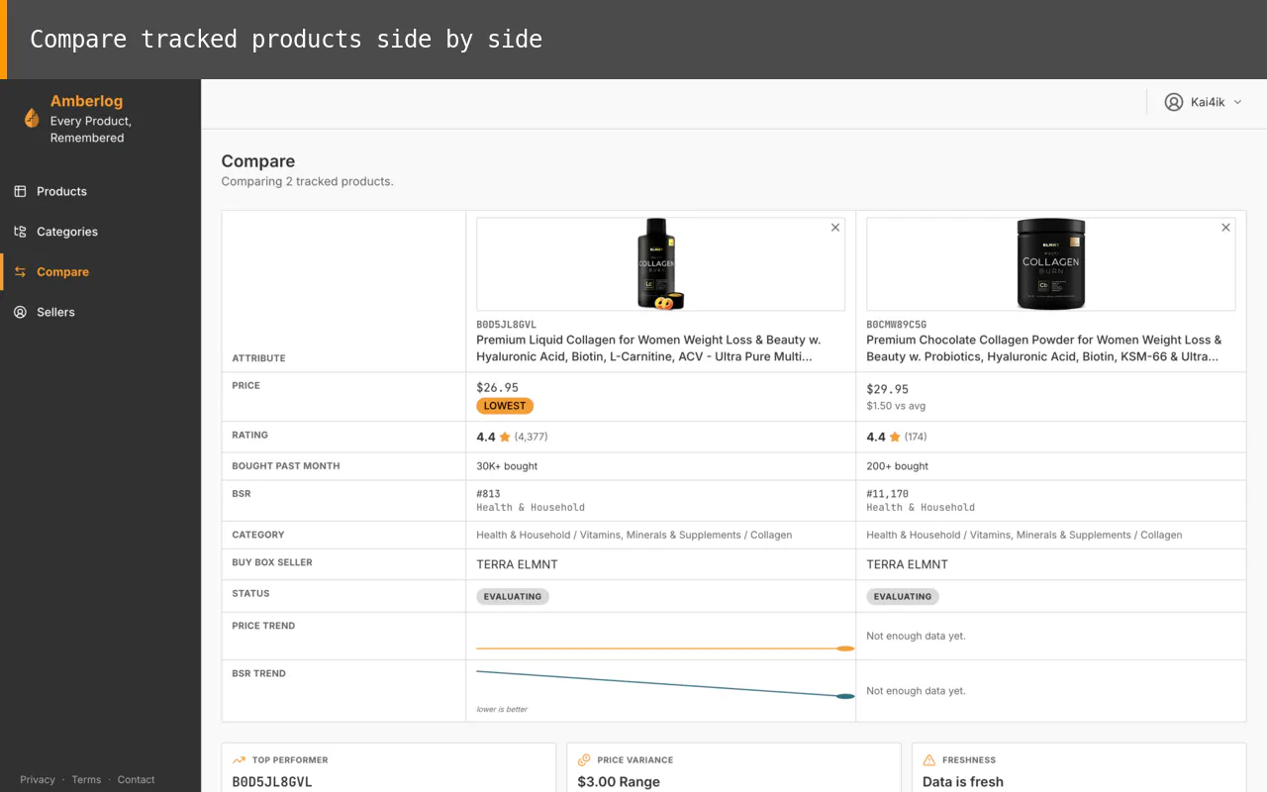Viewport: 1267px width, 792px height.
Task: Click the Products table icon in sidebar
Action: pos(20,191)
